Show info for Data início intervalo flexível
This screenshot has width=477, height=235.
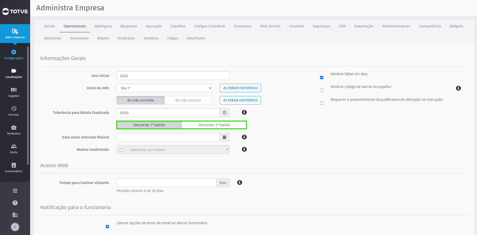coord(244,137)
